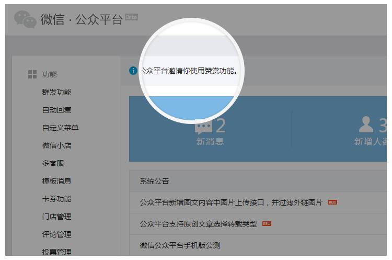Click the 新消息 chat bubble icon
This screenshot has height=260, width=392.
tap(203, 127)
